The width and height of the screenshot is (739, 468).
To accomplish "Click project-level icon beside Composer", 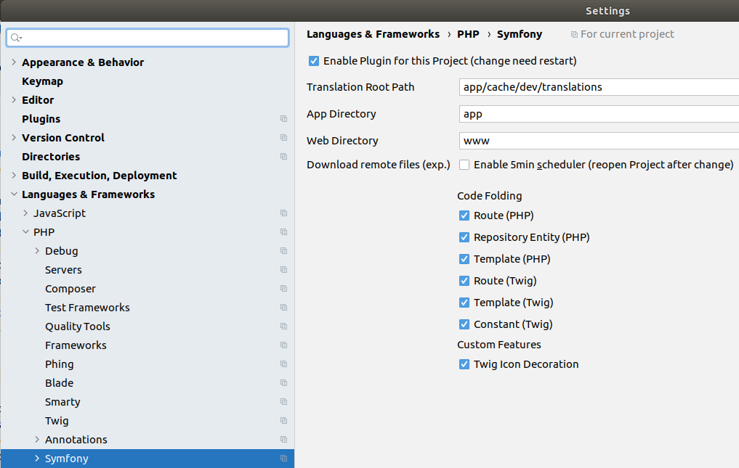I will coord(283,289).
